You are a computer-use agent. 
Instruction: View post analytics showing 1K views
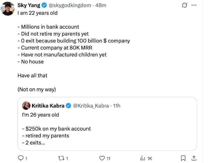143,158
